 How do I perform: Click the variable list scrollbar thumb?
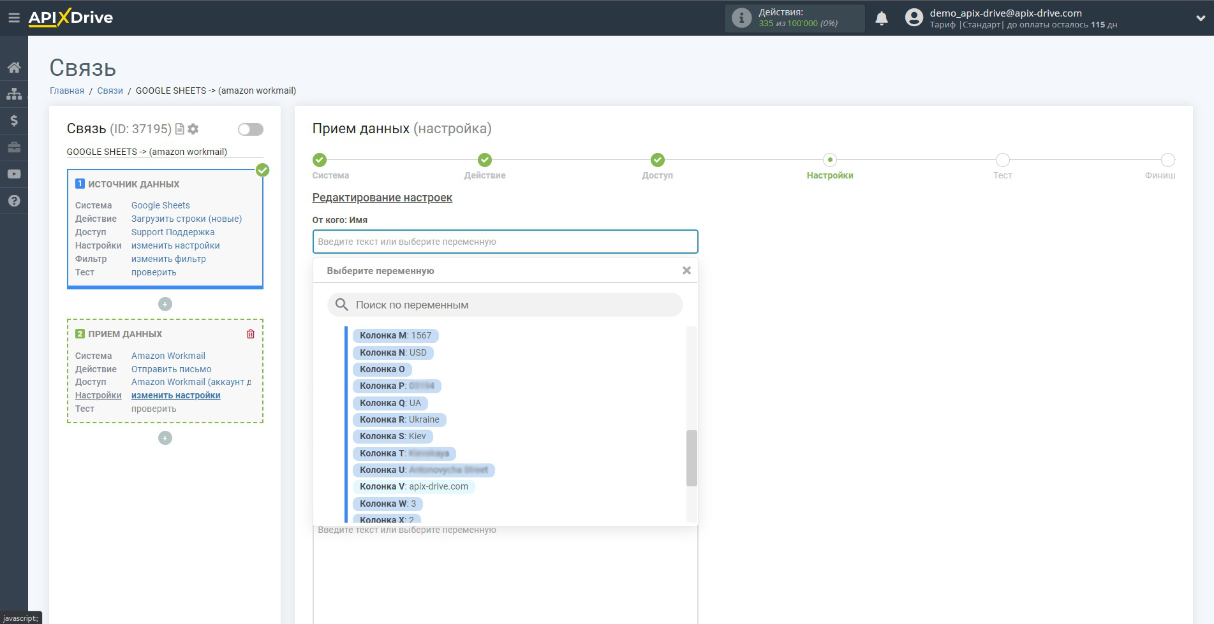tap(692, 458)
